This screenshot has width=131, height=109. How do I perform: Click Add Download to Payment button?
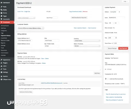pyautogui.click(x=79, y=18)
